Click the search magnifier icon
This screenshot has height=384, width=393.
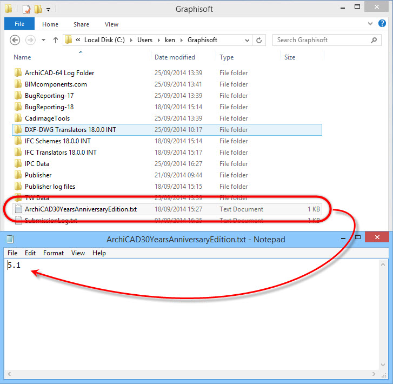374,40
